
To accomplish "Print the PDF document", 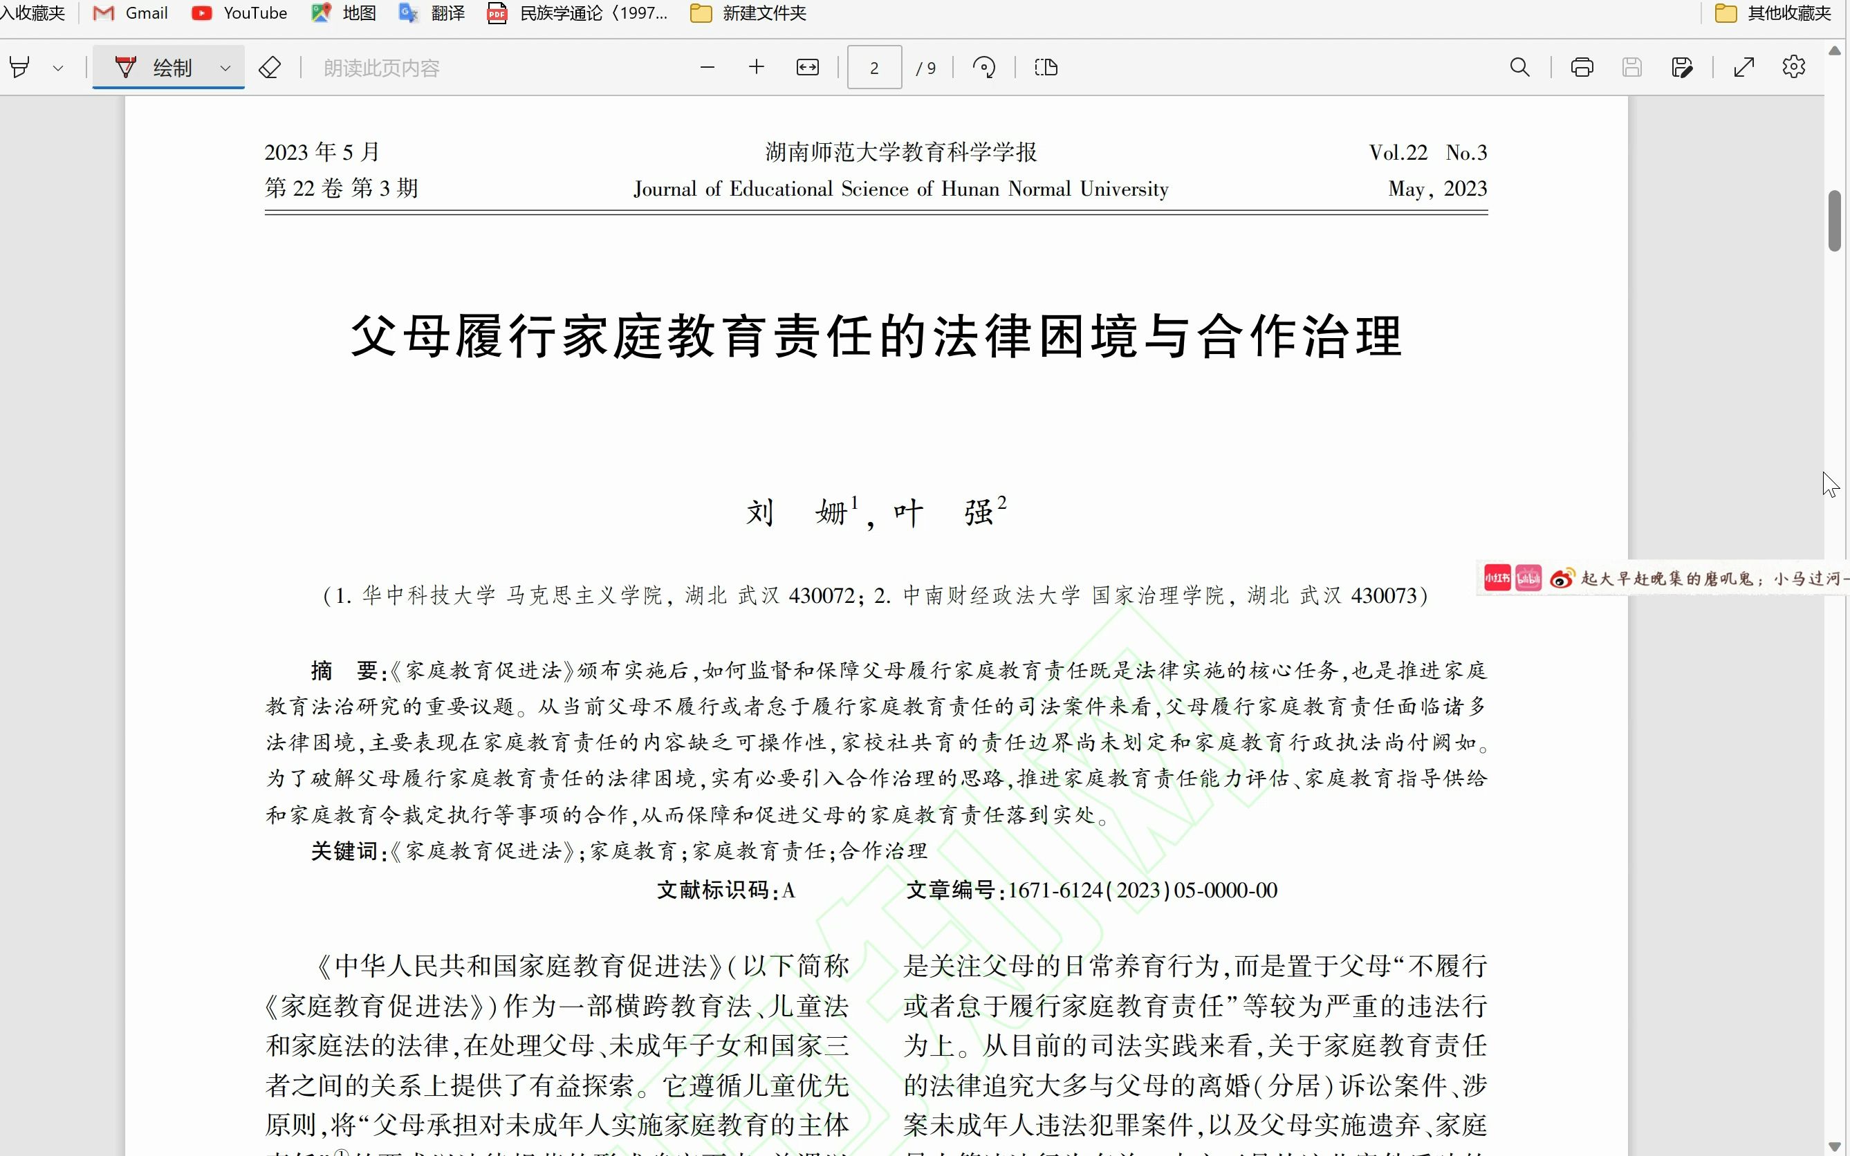I will pyautogui.click(x=1582, y=67).
